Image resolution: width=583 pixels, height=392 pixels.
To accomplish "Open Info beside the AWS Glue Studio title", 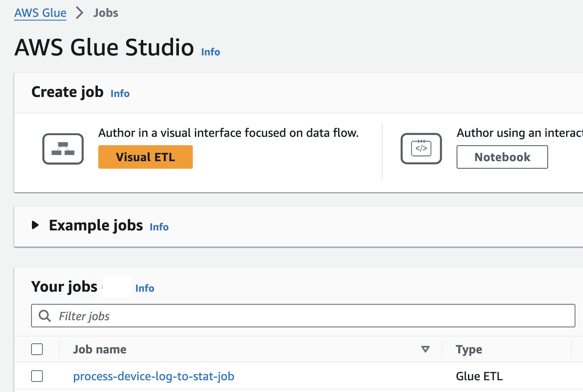I will click(x=210, y=52).
